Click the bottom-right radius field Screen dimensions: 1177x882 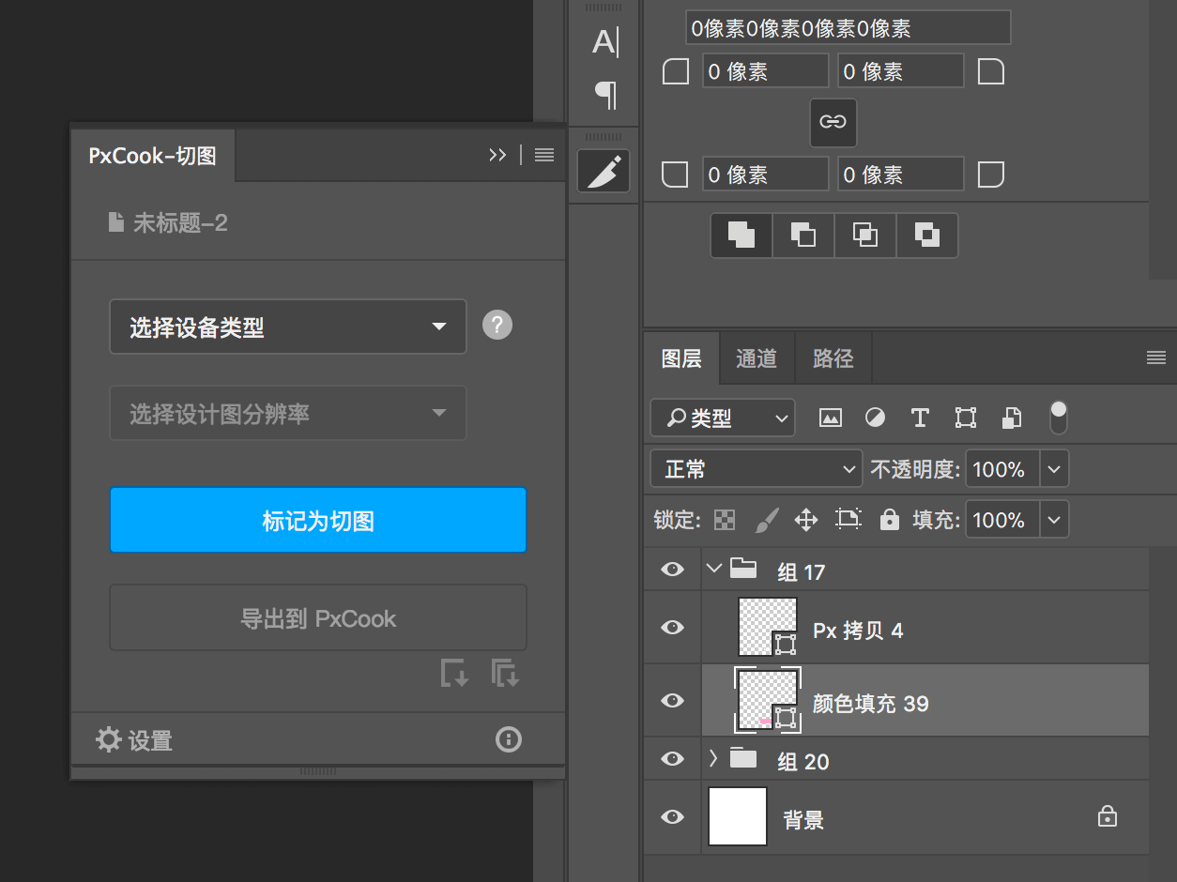click(x=901, y=175)
